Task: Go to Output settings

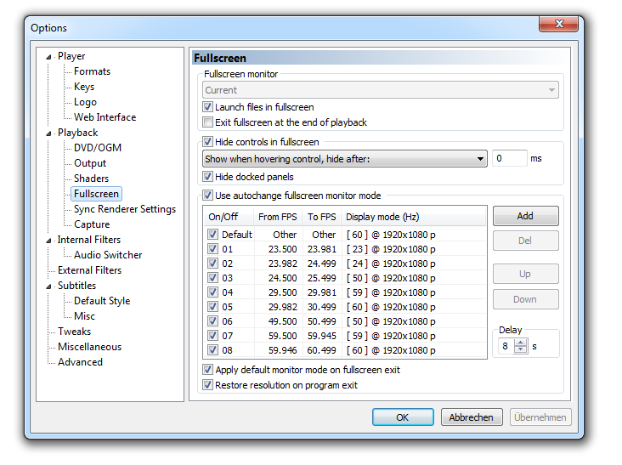Action: (x=90, y=163)
